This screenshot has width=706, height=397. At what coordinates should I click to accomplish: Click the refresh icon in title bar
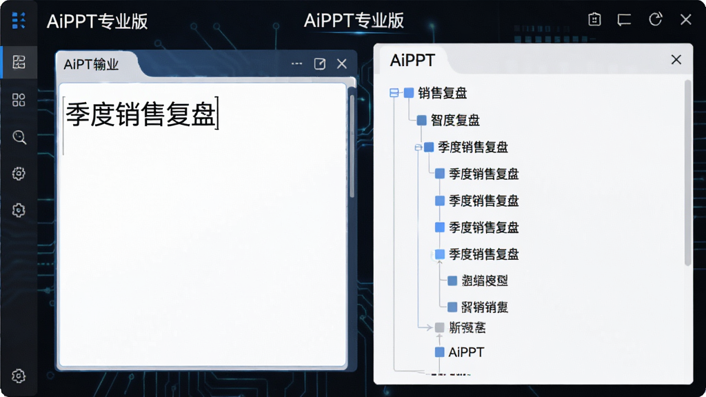(x=655, y=19)
